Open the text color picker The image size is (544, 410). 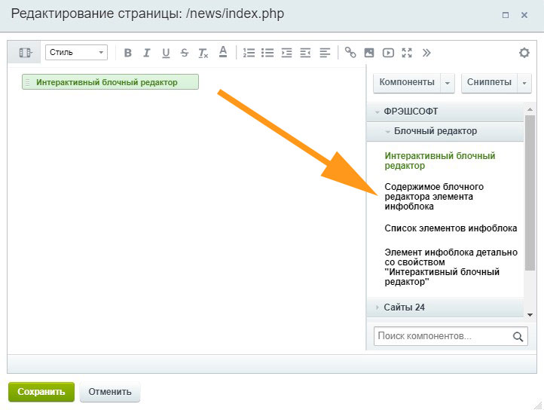point(223,53)
